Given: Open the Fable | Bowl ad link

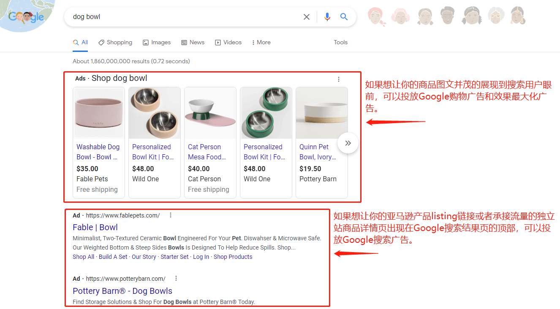Looking at the screenshot, I should click(95, 227).
